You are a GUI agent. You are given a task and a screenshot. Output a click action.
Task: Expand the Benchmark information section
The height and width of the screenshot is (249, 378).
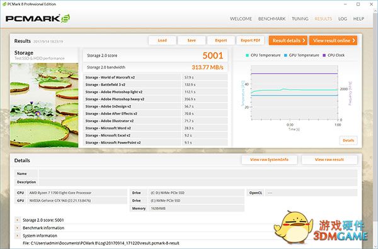(x=18, y=228)
